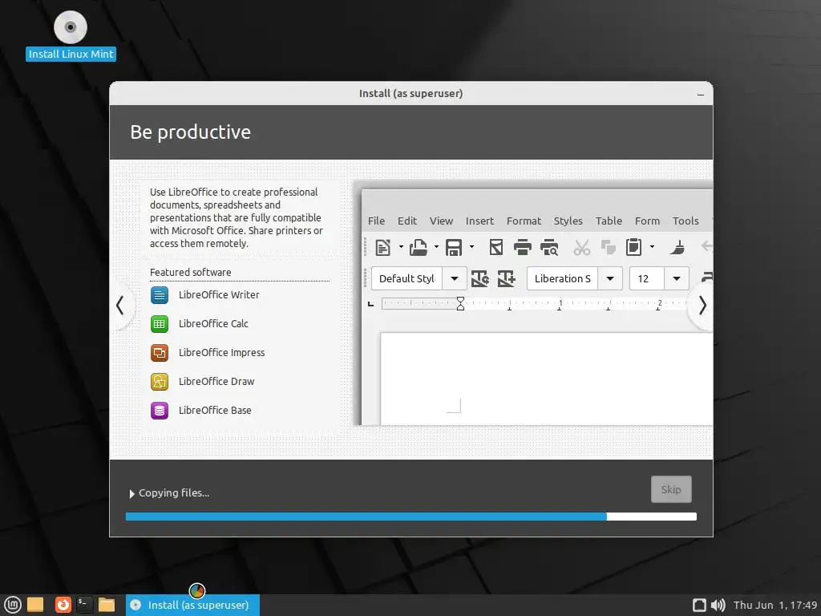Click the LibreOffice Writer icon

160,295
